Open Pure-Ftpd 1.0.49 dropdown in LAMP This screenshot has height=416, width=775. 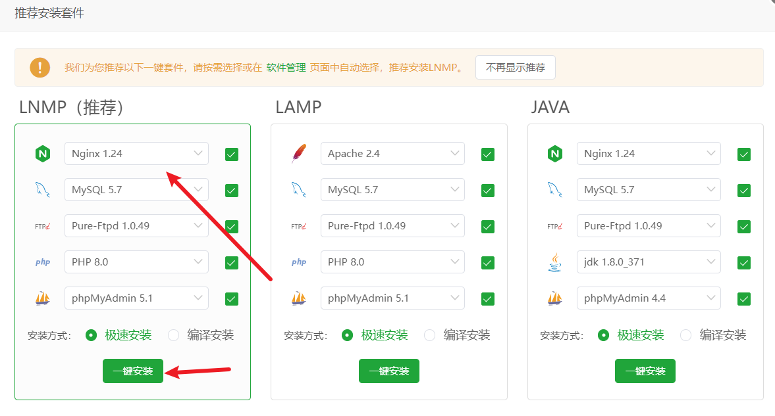click(392, 225)
